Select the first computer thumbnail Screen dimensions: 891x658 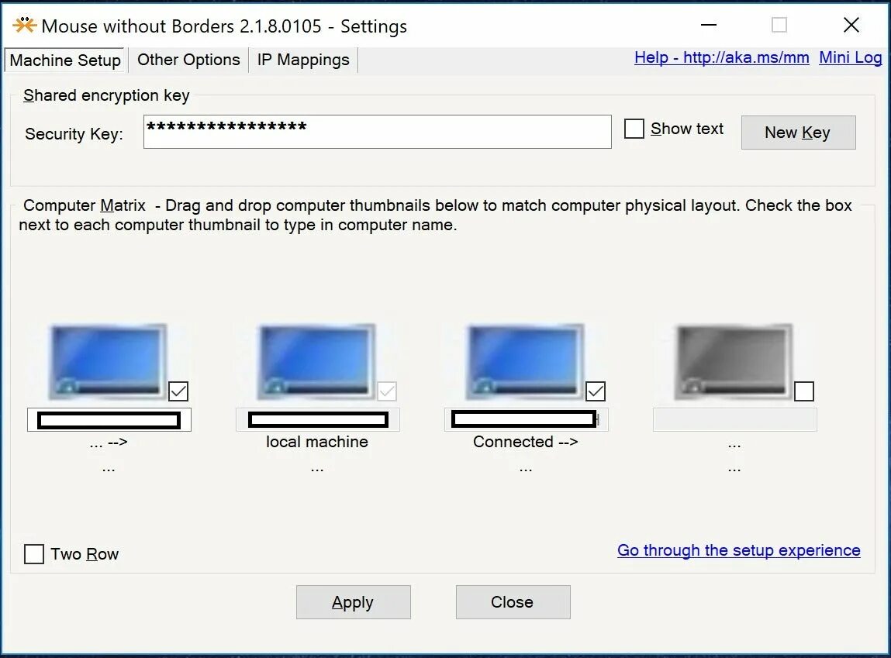(107, 360)
